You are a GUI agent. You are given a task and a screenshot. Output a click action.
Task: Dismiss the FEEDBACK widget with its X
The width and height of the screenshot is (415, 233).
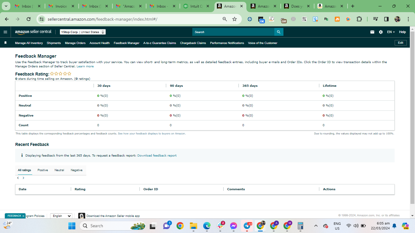coord(23,216)
